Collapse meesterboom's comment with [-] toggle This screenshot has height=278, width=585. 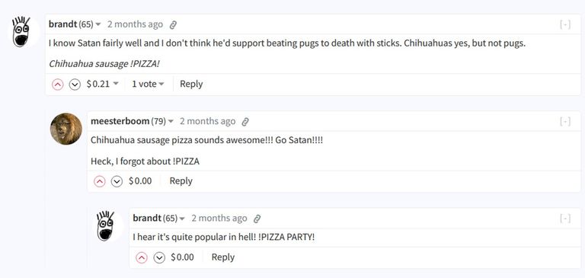pos(565,122)
